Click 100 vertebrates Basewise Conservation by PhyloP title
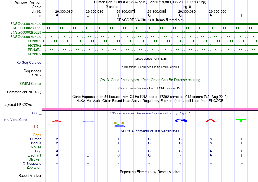 [x=150, y=113]
